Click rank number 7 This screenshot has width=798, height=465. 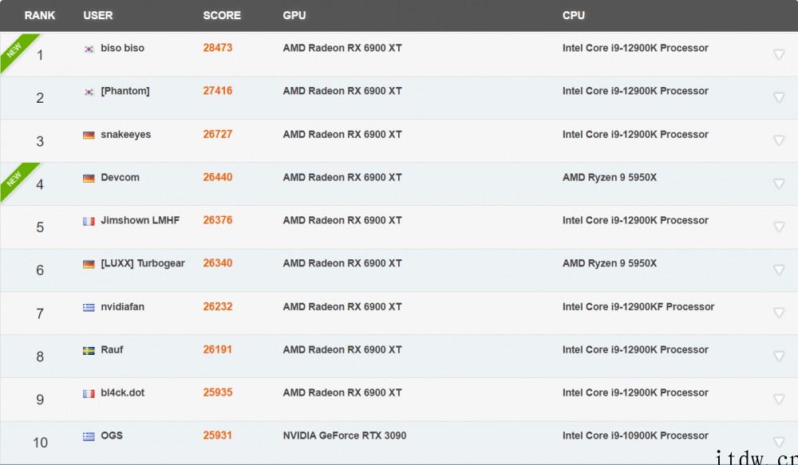click(x=40, y=313)
